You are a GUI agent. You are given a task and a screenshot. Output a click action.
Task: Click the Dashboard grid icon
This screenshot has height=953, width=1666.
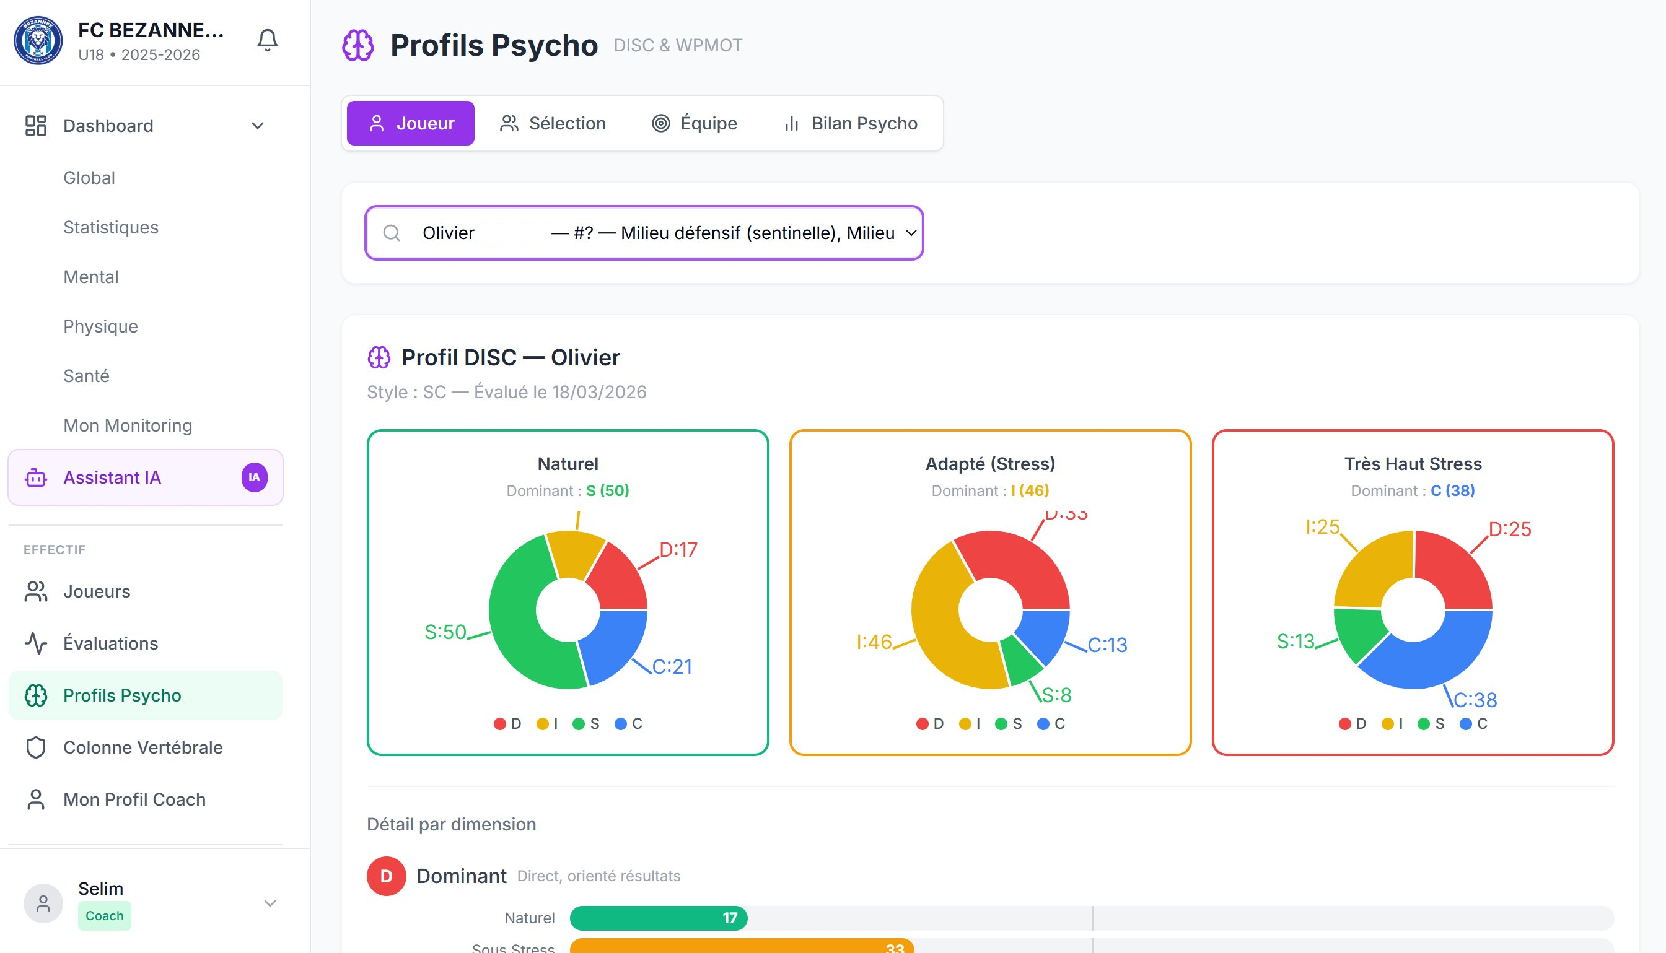[x=35, y=126]
